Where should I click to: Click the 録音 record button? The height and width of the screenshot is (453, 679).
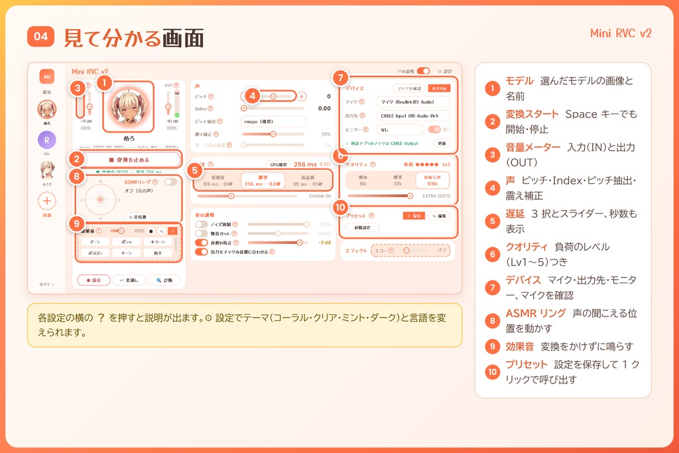pos(93,280)
